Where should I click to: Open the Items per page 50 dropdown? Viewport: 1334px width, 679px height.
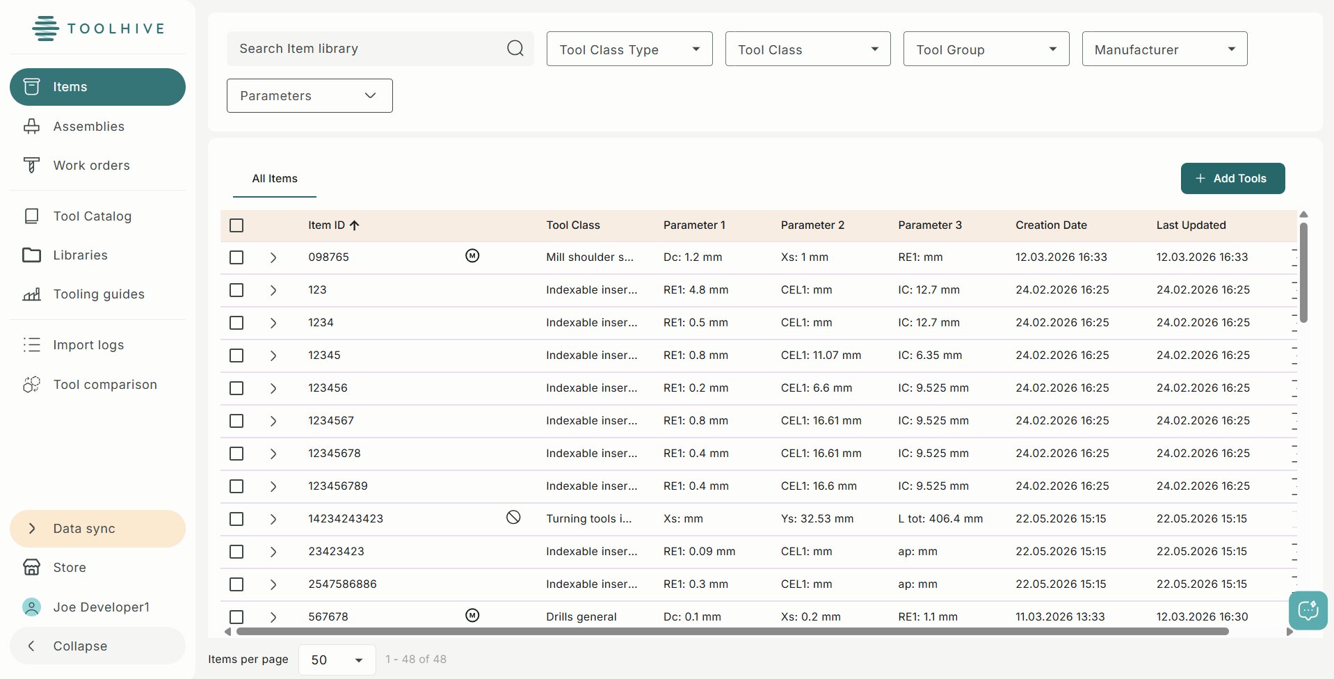click(x=337, y=660)
